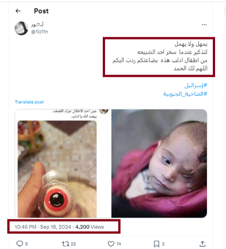This screenshot has height=249, width=226.
Task: Open the @1ll11n username handle
Action: coord(40,31)
